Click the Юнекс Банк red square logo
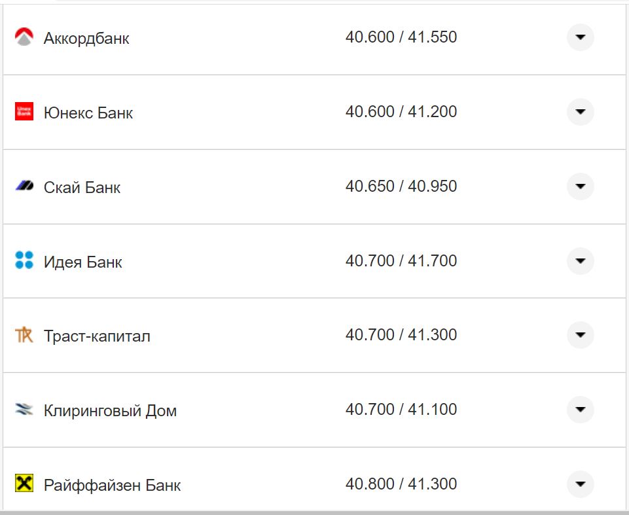Viewport: 629px width, 515px height. click(x=24, y=112)
